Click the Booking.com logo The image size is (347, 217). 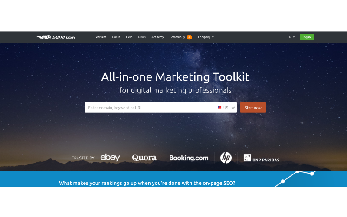[189, 158]
